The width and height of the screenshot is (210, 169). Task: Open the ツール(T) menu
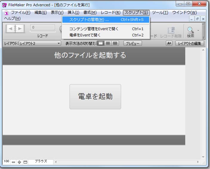160,13
